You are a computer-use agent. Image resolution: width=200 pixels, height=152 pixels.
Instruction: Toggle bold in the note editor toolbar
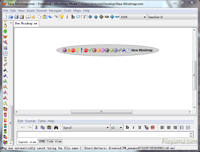click(127, 128)
